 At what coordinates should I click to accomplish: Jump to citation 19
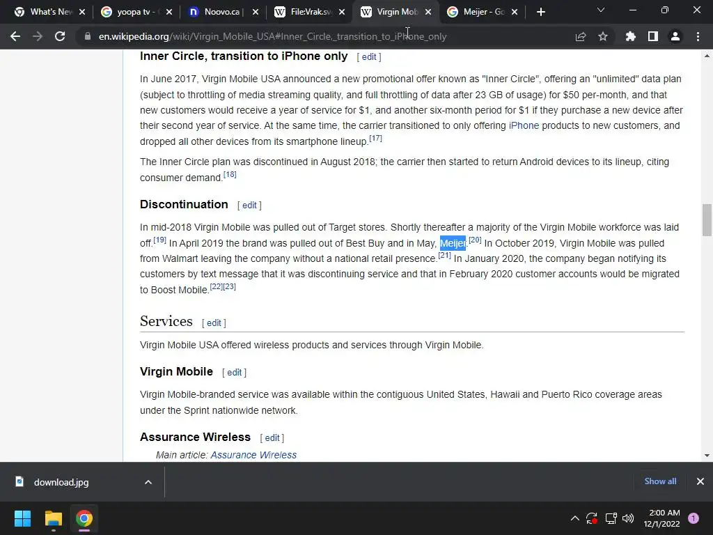pos(159,240)
